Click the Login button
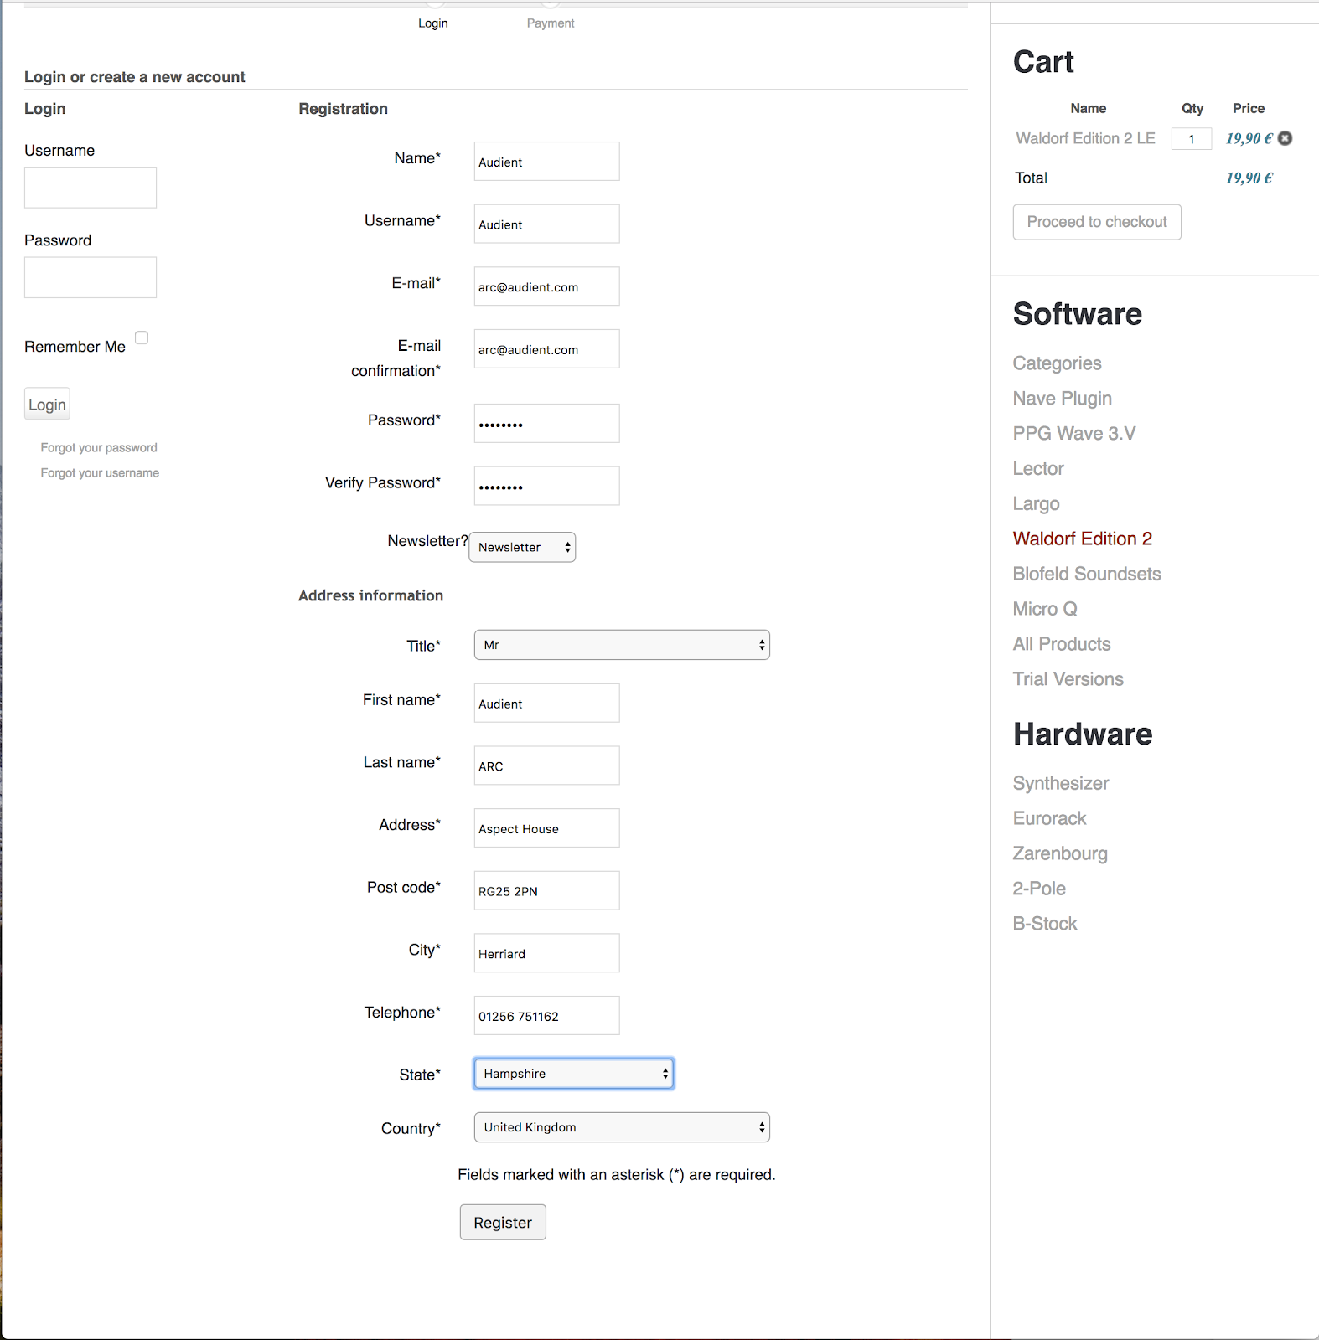 pyautogui.click(x=47, y=405)
